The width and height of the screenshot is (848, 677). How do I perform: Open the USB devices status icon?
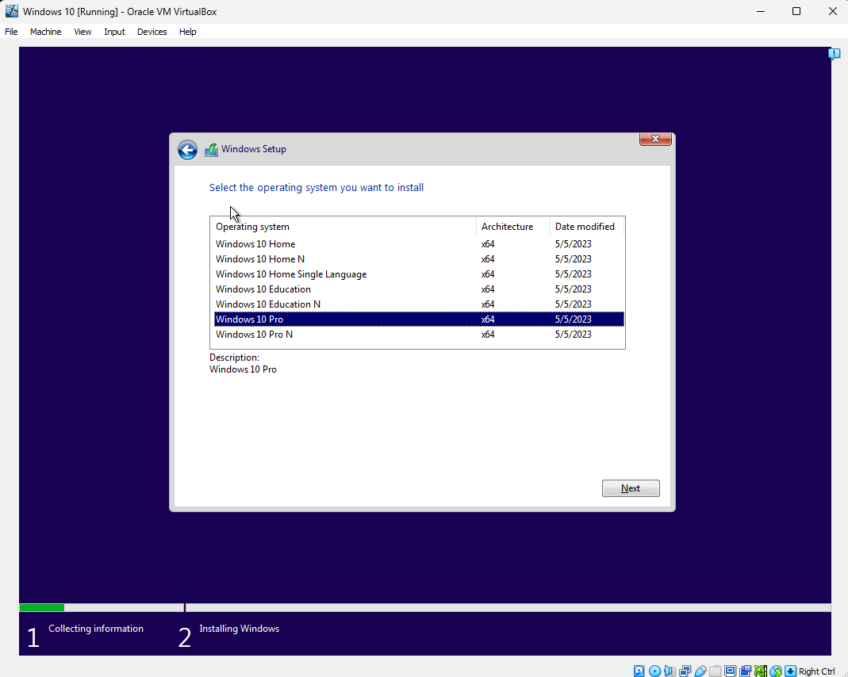pos(700,671)
